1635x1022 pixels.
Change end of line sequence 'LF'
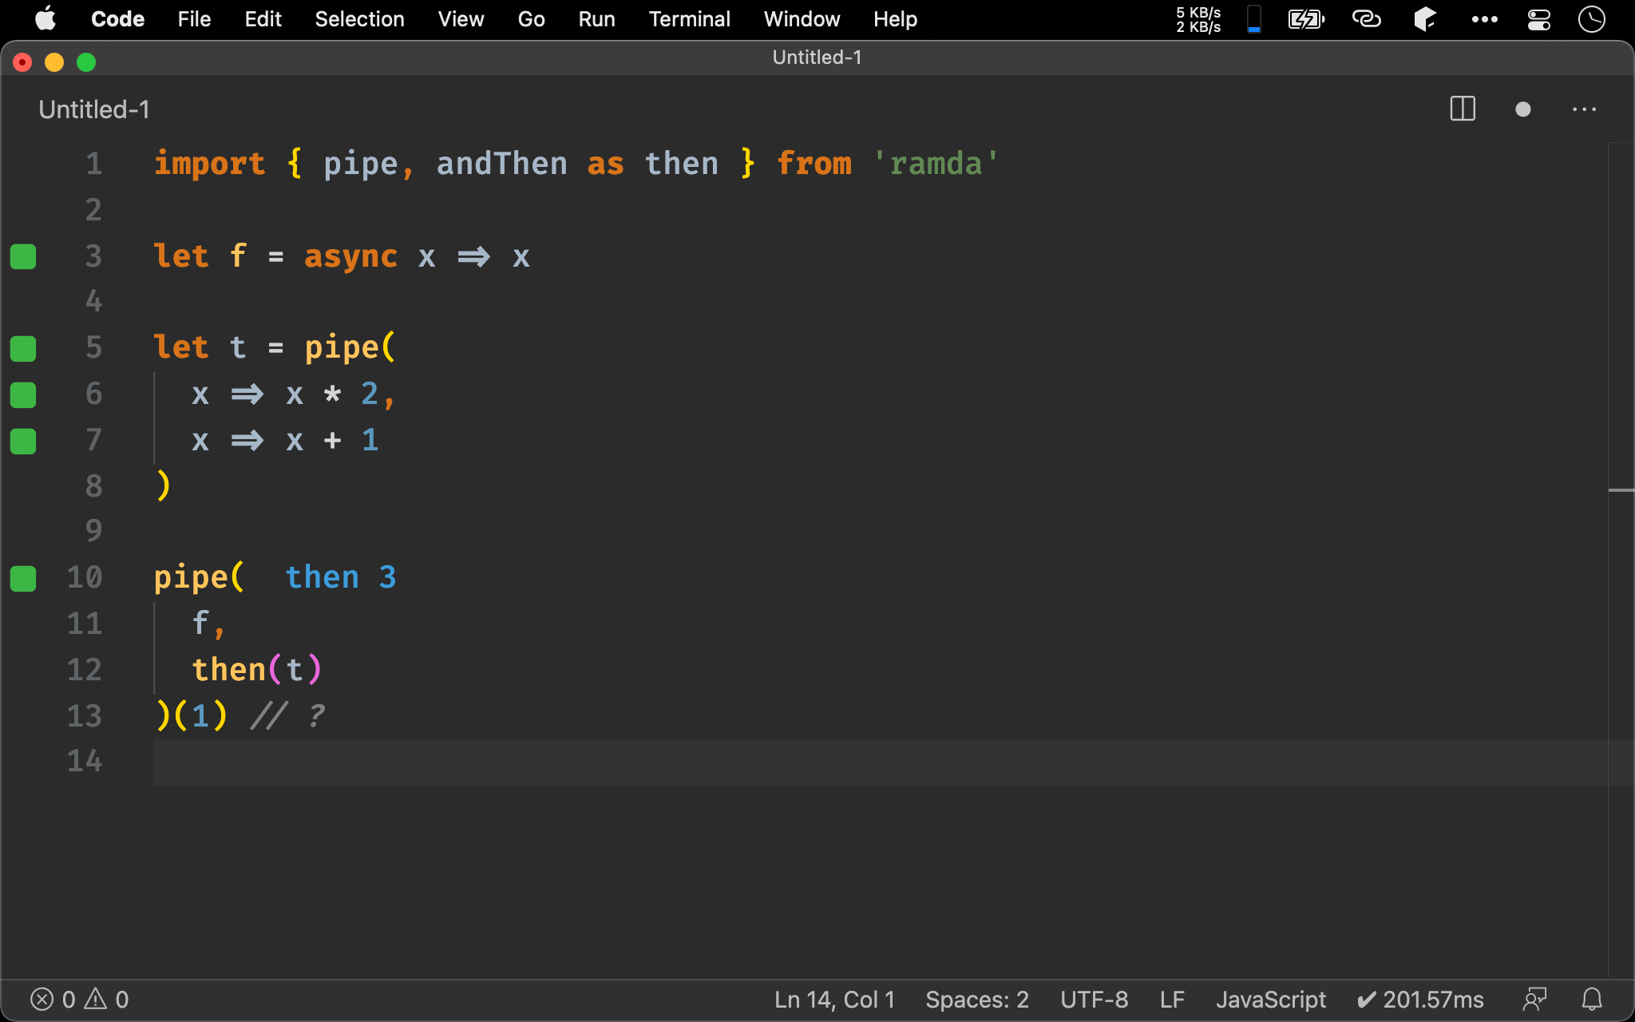tap(1172, 1000)
